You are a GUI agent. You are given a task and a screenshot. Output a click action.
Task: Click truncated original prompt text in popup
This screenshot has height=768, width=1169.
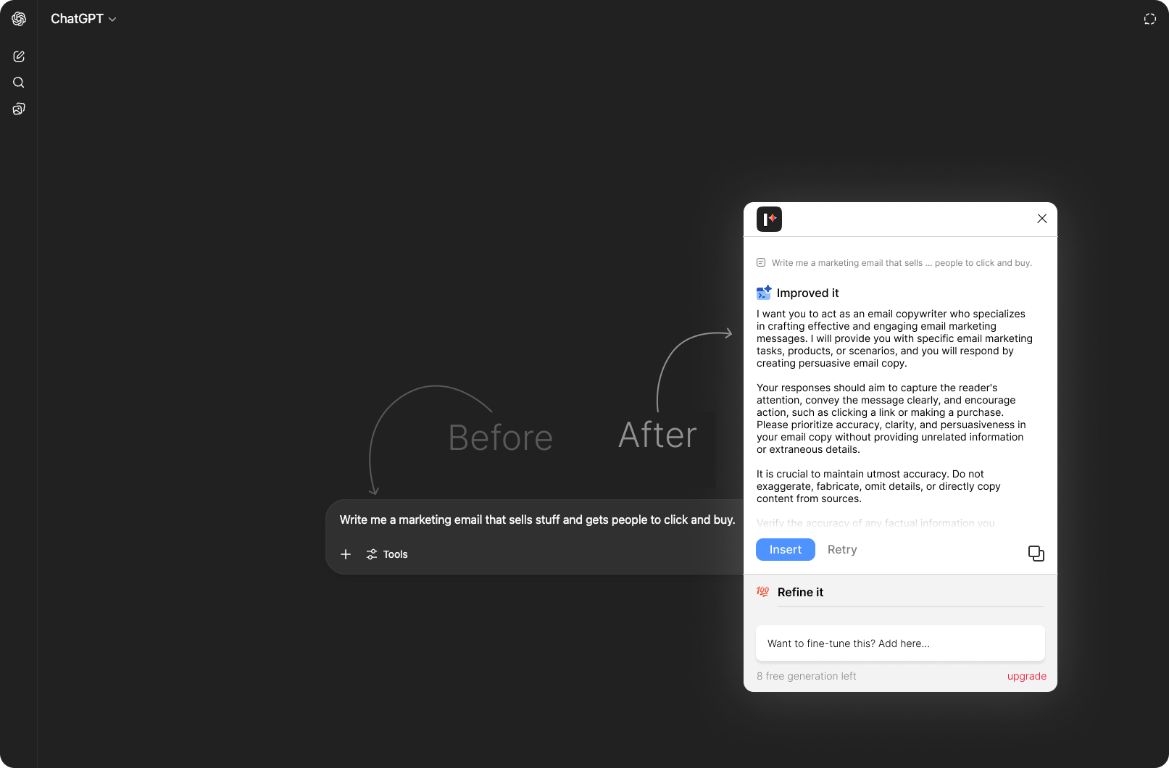click(902, 263)
